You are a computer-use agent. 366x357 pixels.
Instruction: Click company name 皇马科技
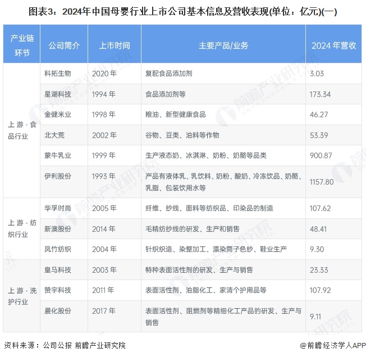58,270
